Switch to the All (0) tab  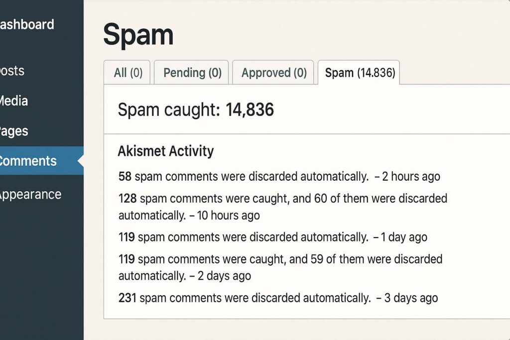pos(128,73)
